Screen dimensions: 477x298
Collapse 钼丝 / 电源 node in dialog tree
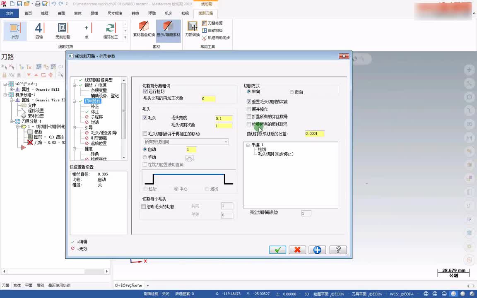(74, 85)
